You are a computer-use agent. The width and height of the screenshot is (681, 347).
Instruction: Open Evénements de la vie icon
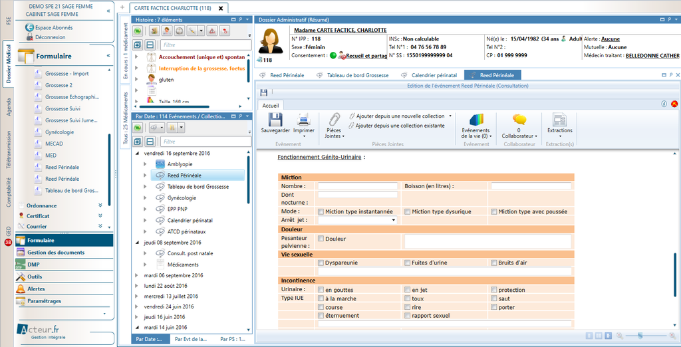click(x=476, y=120)
